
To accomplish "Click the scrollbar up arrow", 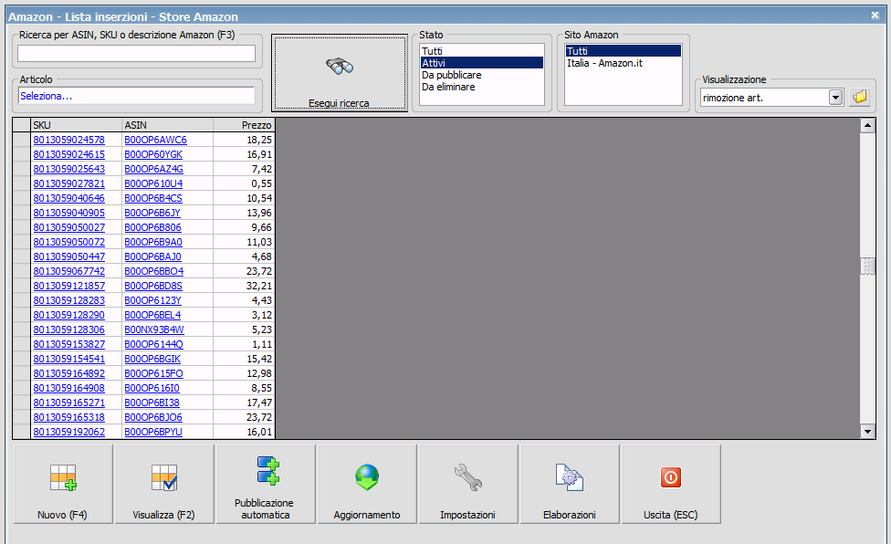I will click(867, 125).
